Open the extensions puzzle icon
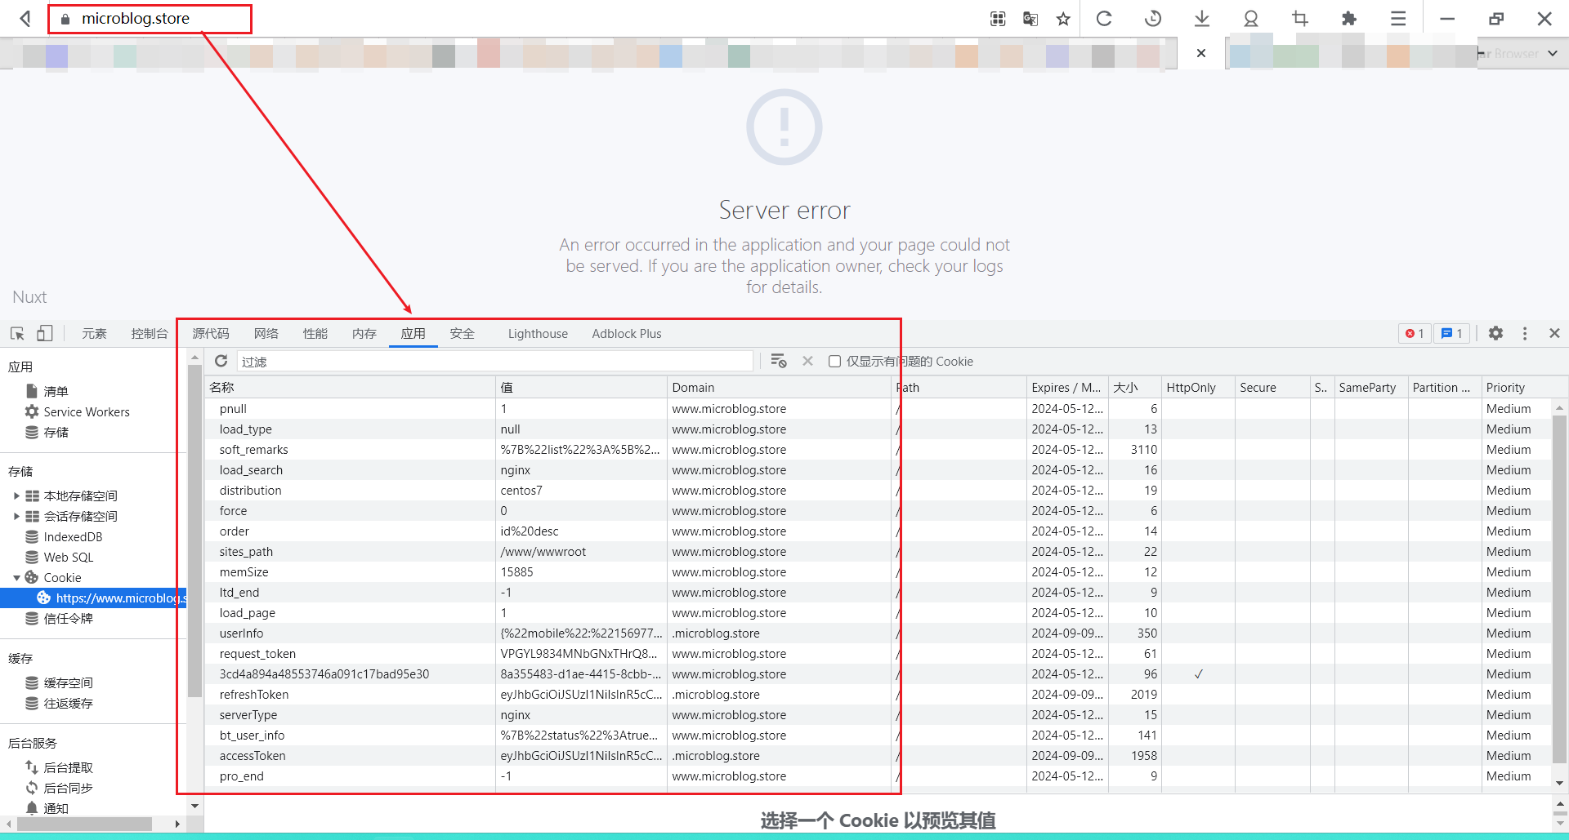 (x=1349, y=19)
